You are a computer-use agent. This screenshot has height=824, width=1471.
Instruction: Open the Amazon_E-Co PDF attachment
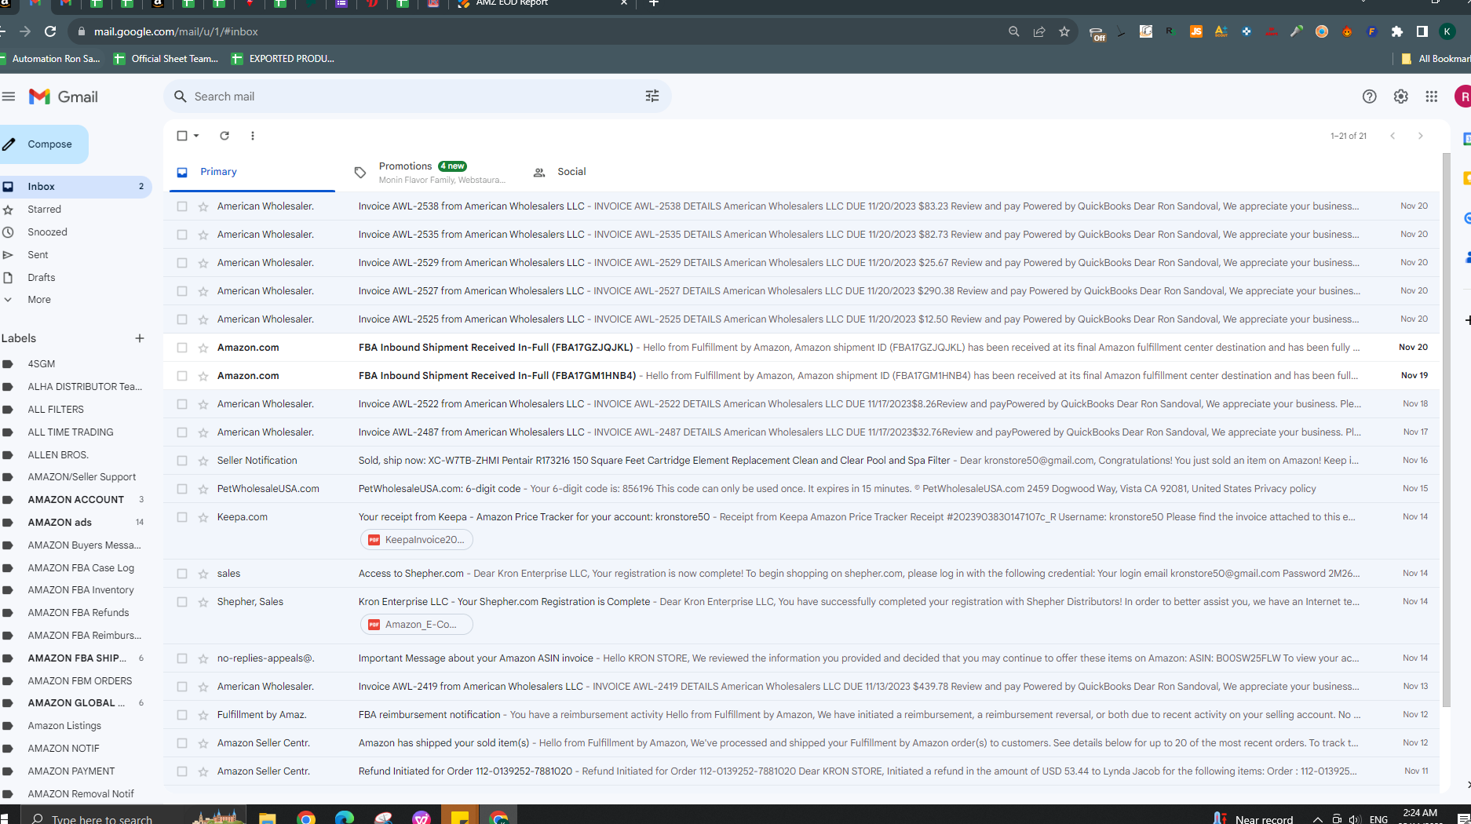coord(417,625)
